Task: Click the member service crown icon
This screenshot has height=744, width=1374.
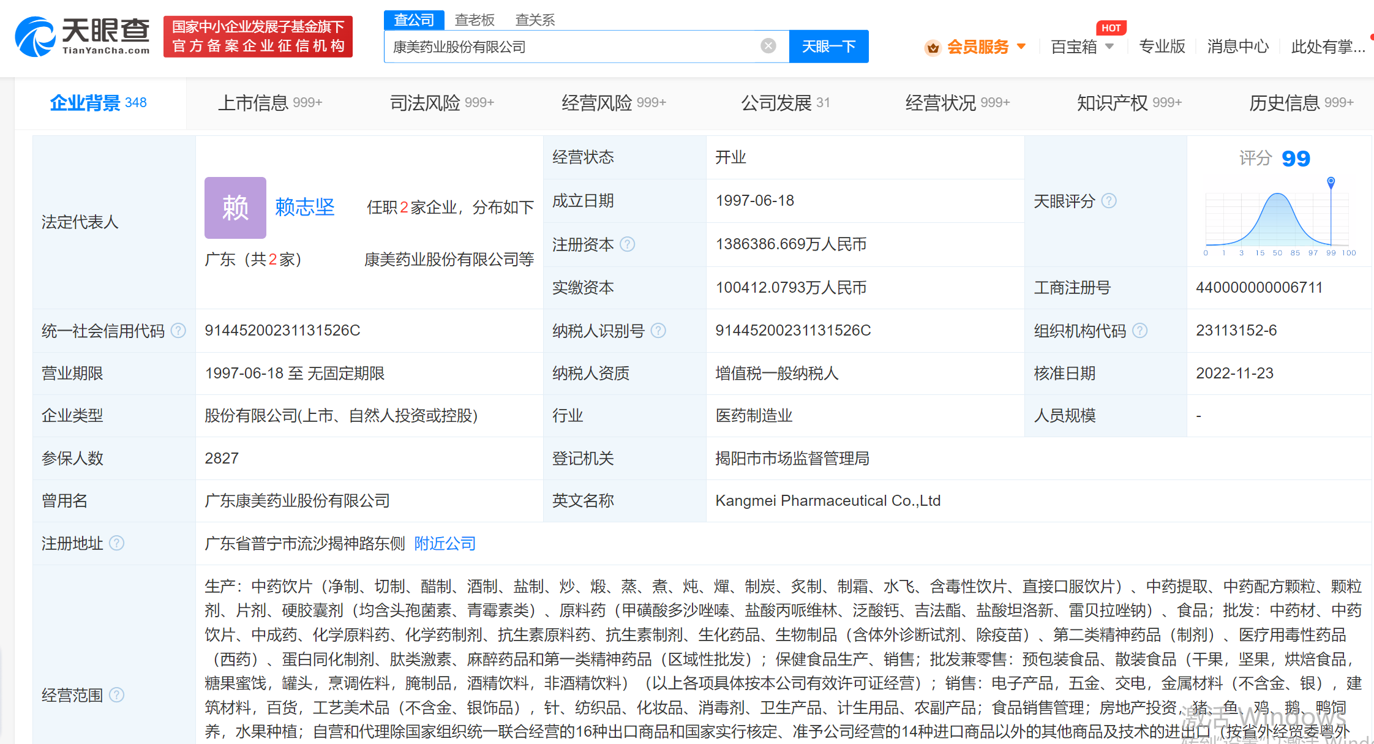Action: point(932,47)
